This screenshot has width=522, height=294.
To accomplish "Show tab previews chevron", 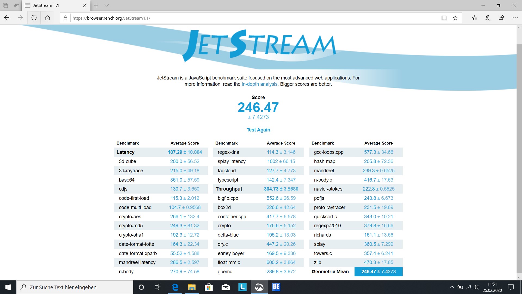I will [x=107, y=5].
